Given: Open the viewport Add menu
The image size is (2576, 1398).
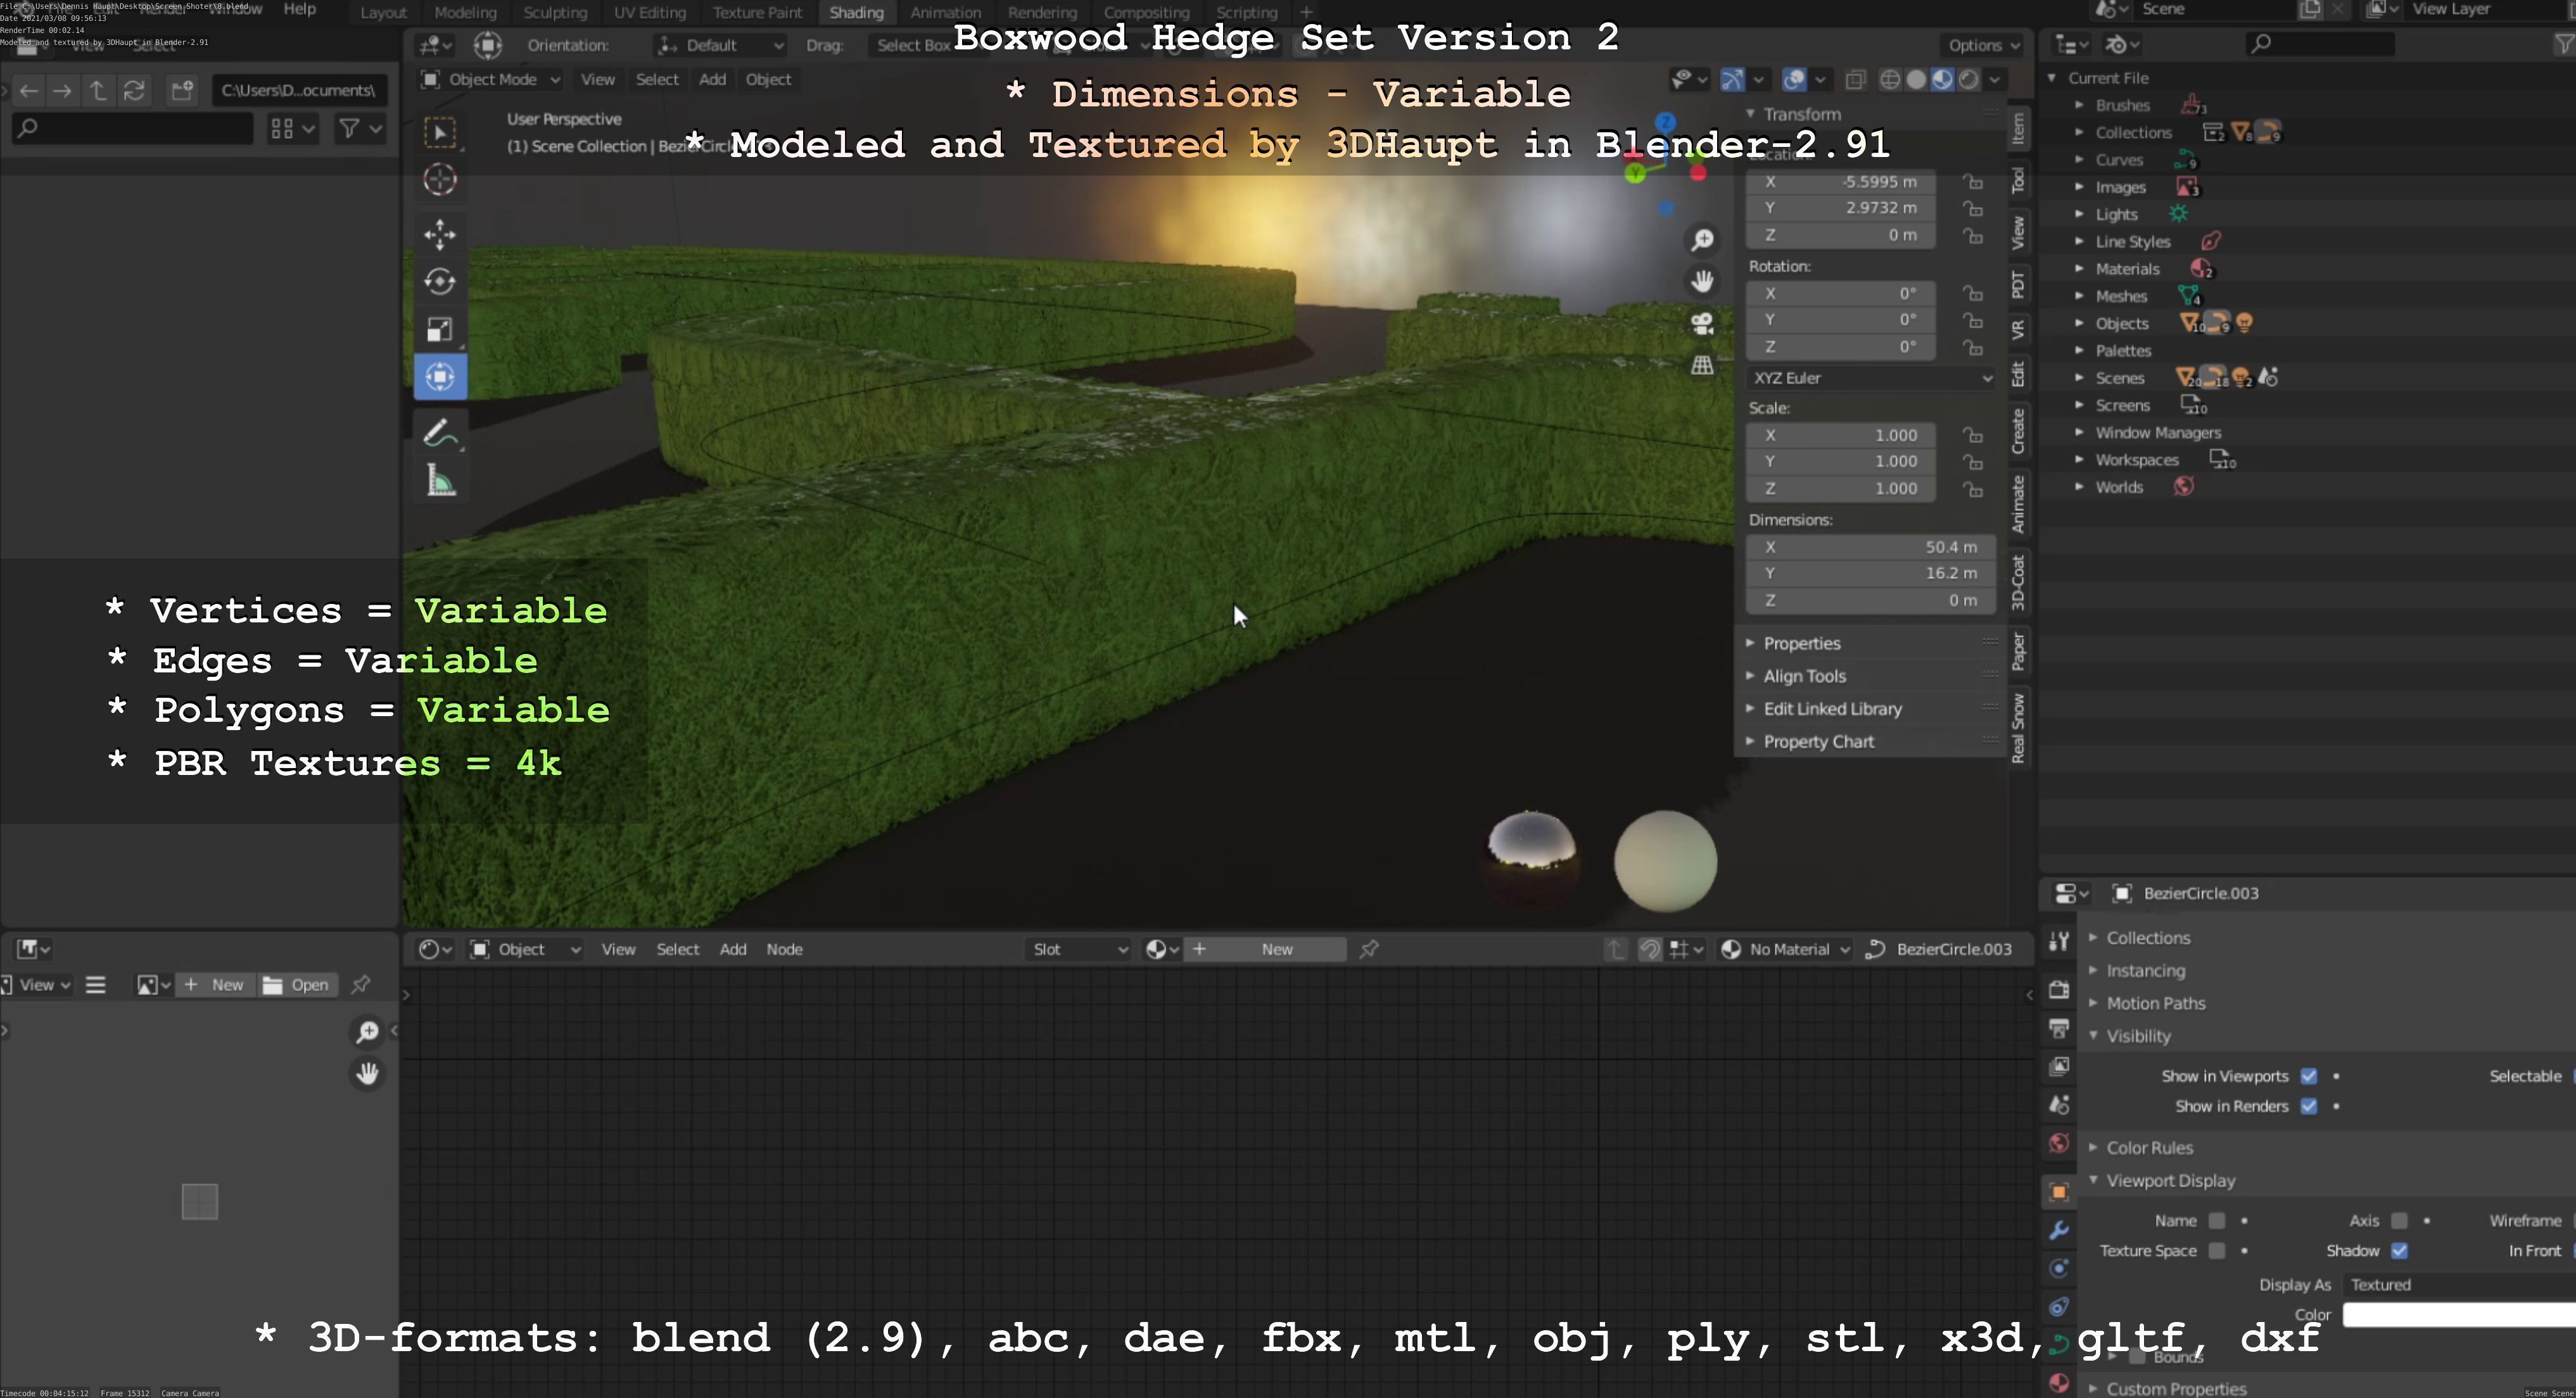Looking at the screenshot, I should [712, 79].
